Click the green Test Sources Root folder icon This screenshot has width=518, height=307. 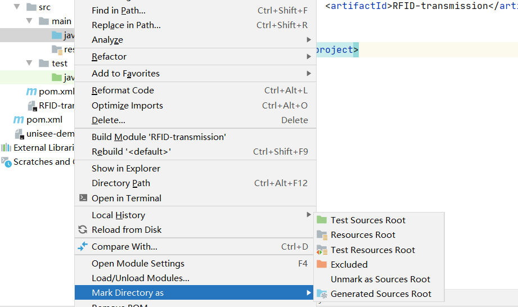322,220
